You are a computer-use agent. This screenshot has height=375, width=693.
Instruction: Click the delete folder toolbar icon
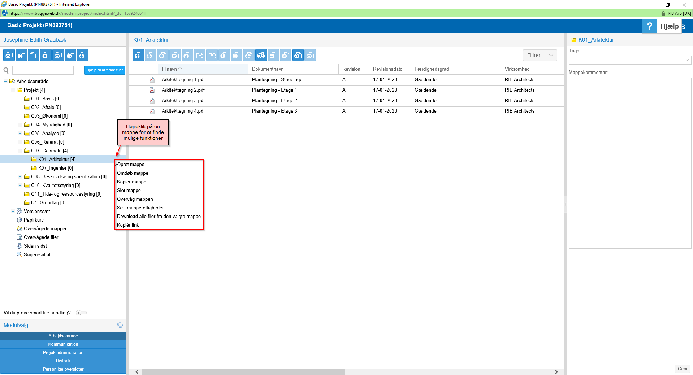[x=46, y=55]
